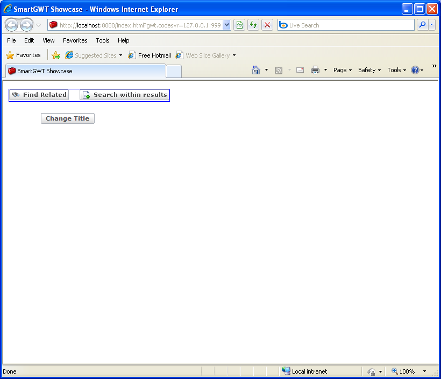Run search with the magnifier button
The height and width of the screenshot is (379, 441).
422,25
